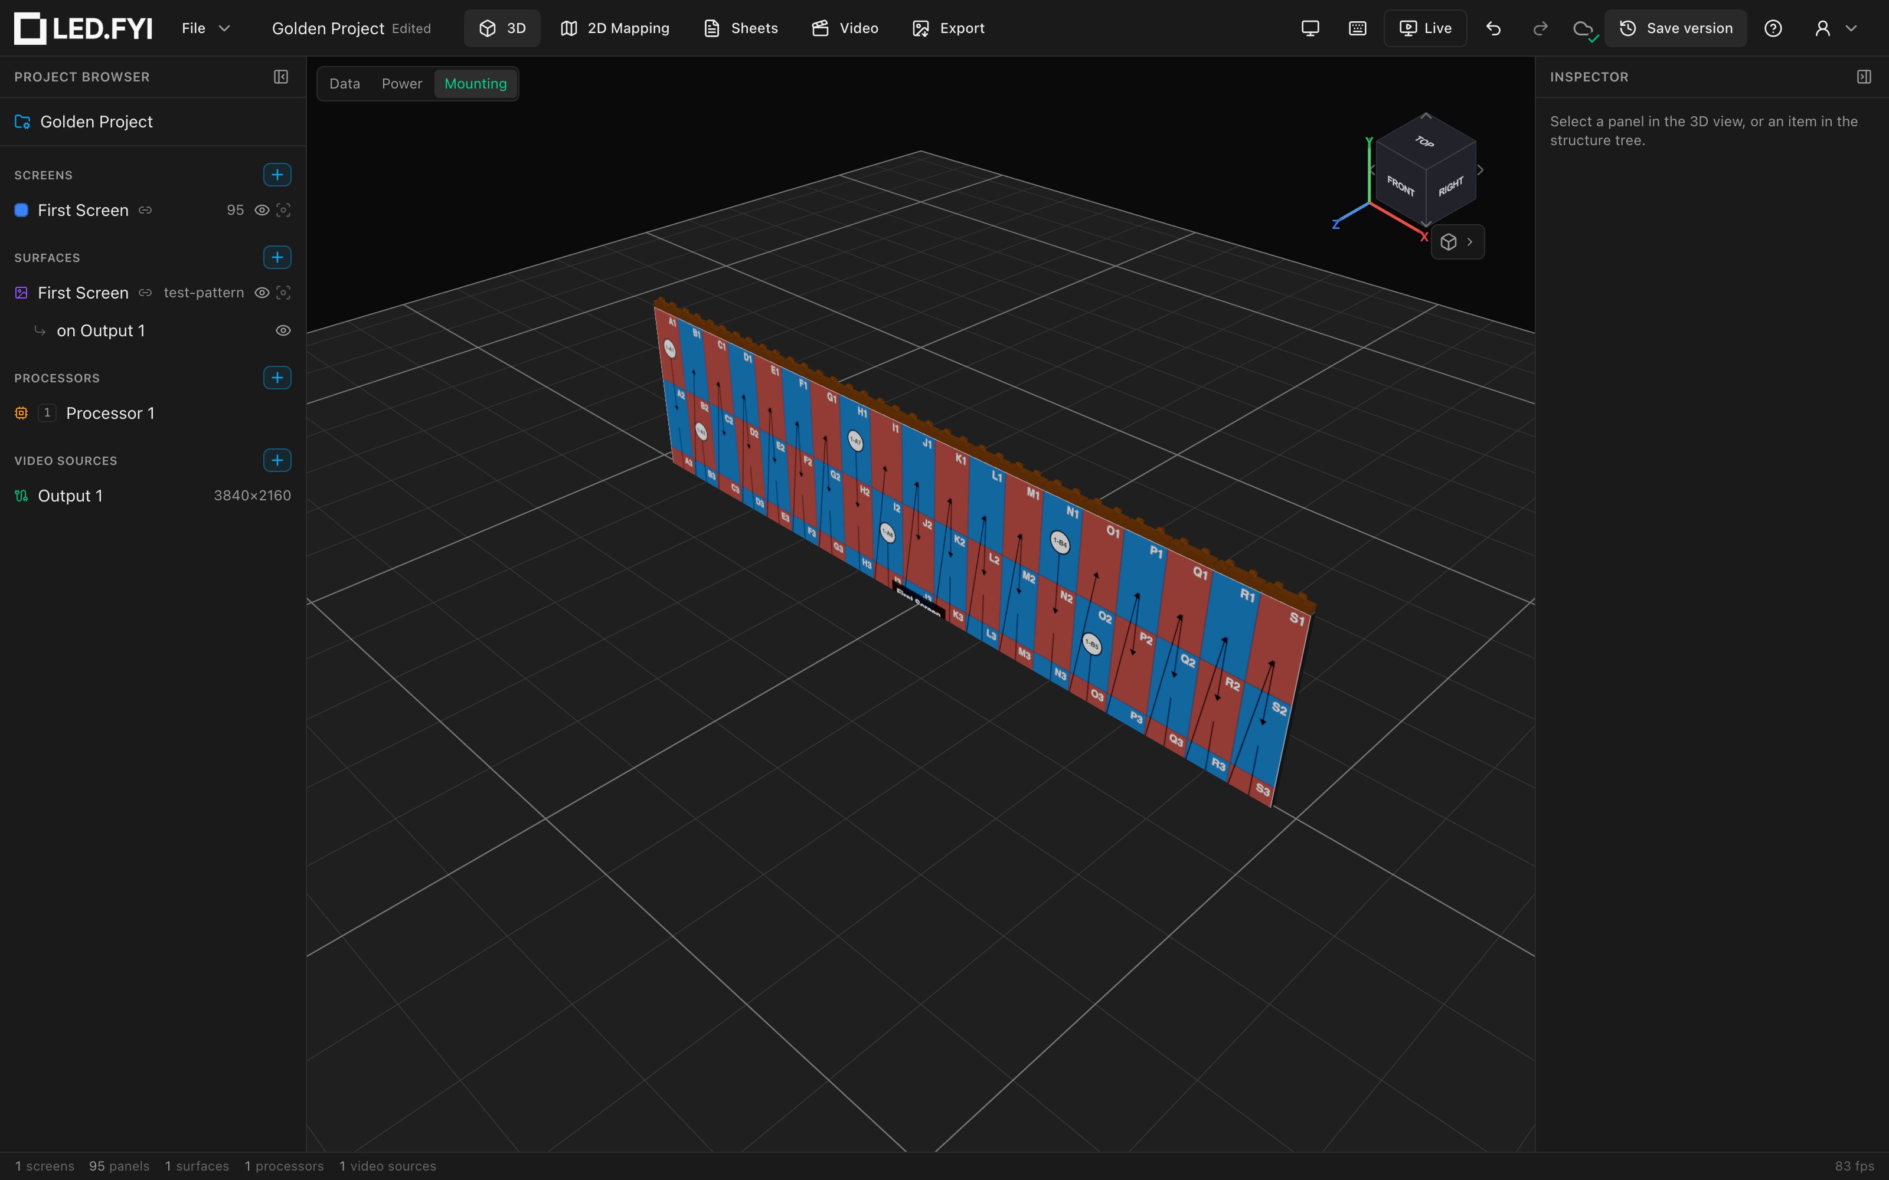This screenshot has height=1180, width=1889.
Task: Collapse the Project Browser panel
Action: click(x=281, y=77)
